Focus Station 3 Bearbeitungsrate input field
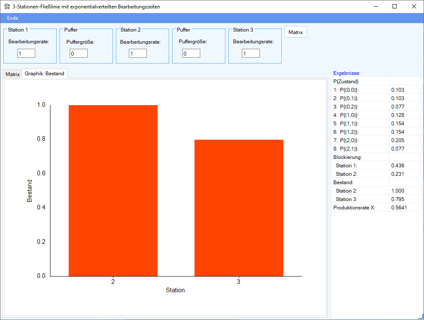The height and width of the screenshot is (320, 424). [x=251, y=53]
